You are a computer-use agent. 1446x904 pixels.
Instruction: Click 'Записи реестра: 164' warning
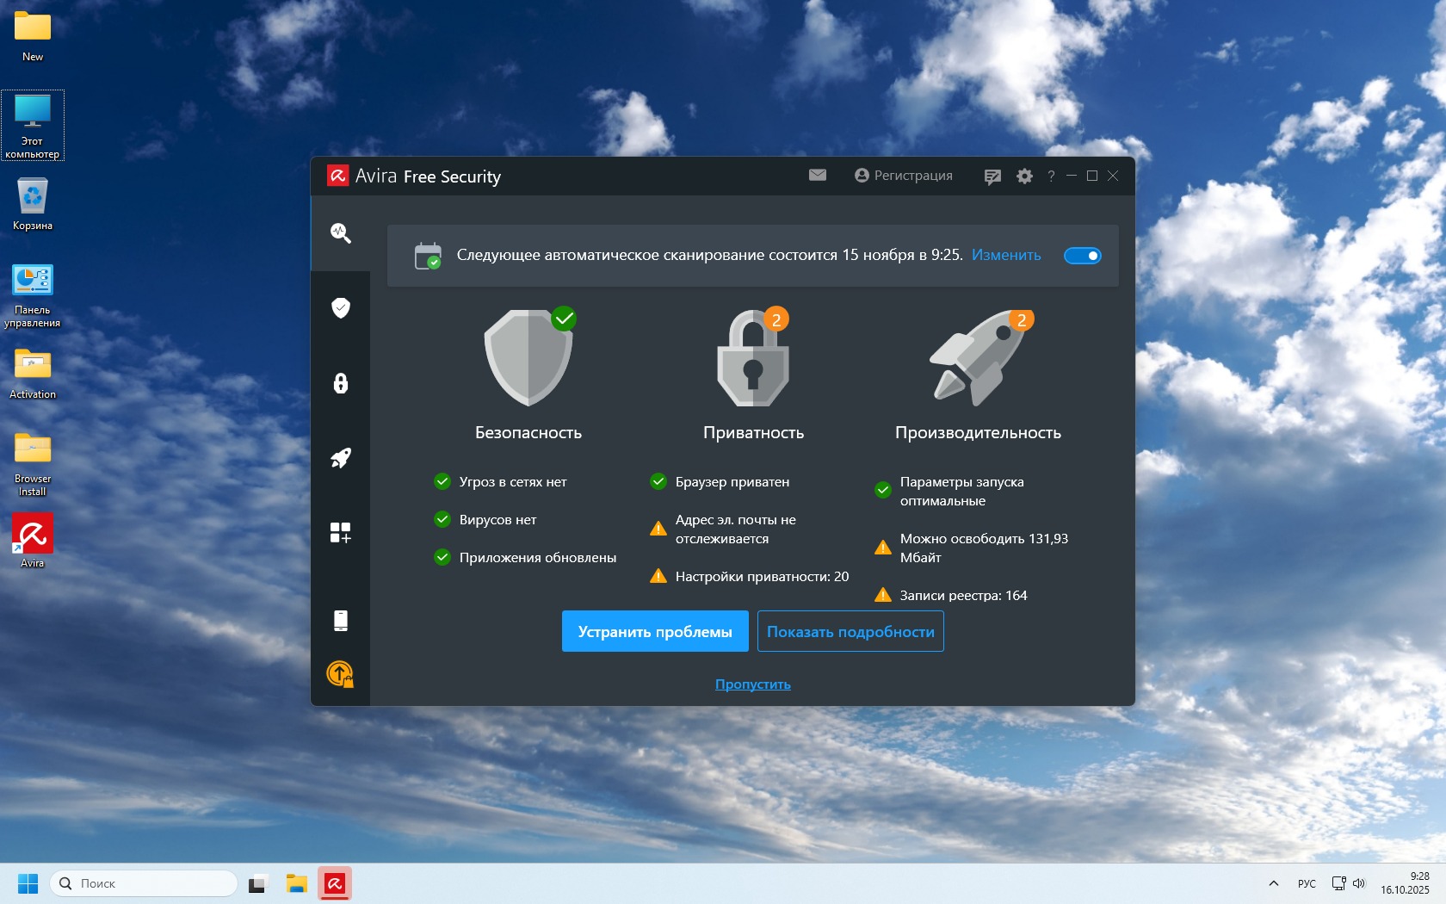click(951, 595)
